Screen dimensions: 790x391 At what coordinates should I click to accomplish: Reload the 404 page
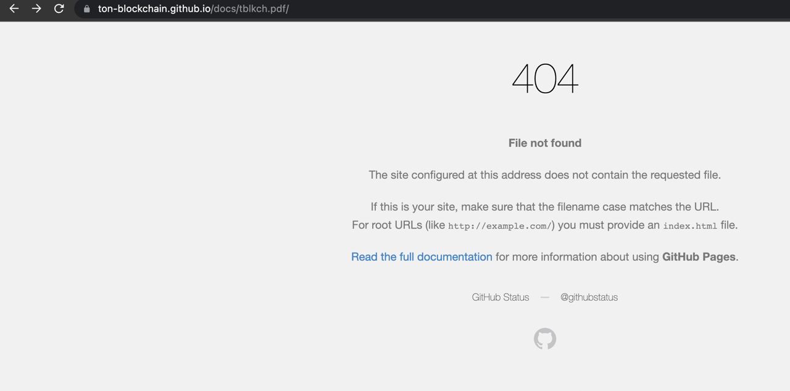pos(59,9)
